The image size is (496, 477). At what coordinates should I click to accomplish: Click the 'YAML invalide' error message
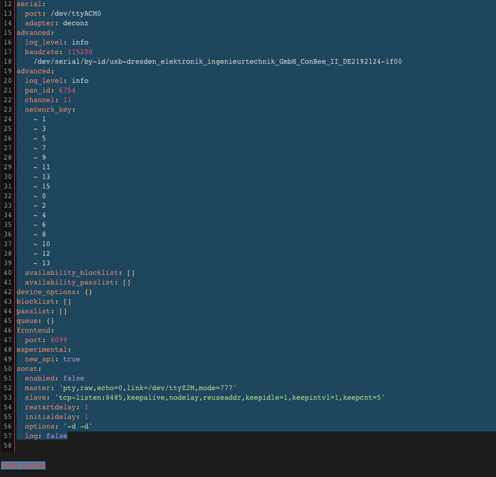(23, 465)
